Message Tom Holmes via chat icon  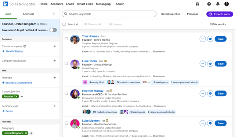point(210,39)
